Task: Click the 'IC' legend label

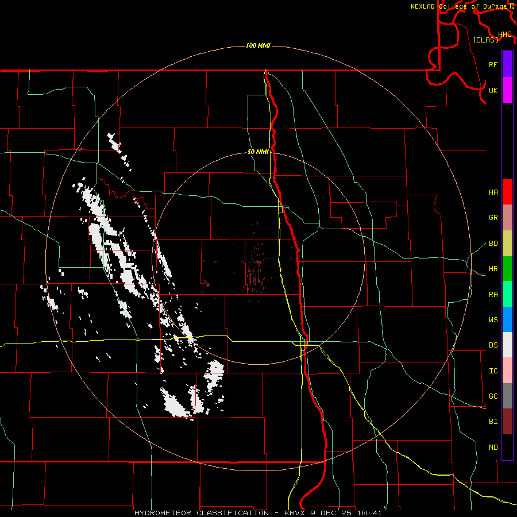Action: click(x=493, y=371)
